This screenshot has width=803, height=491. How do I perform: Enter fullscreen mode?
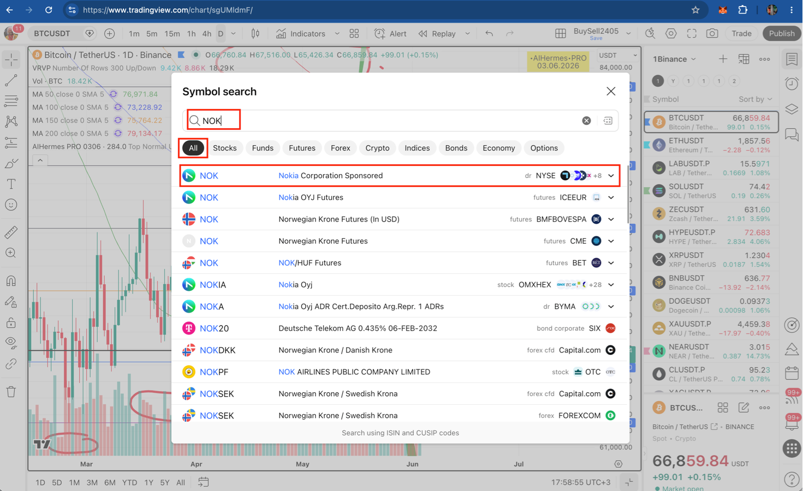point(692,34)
